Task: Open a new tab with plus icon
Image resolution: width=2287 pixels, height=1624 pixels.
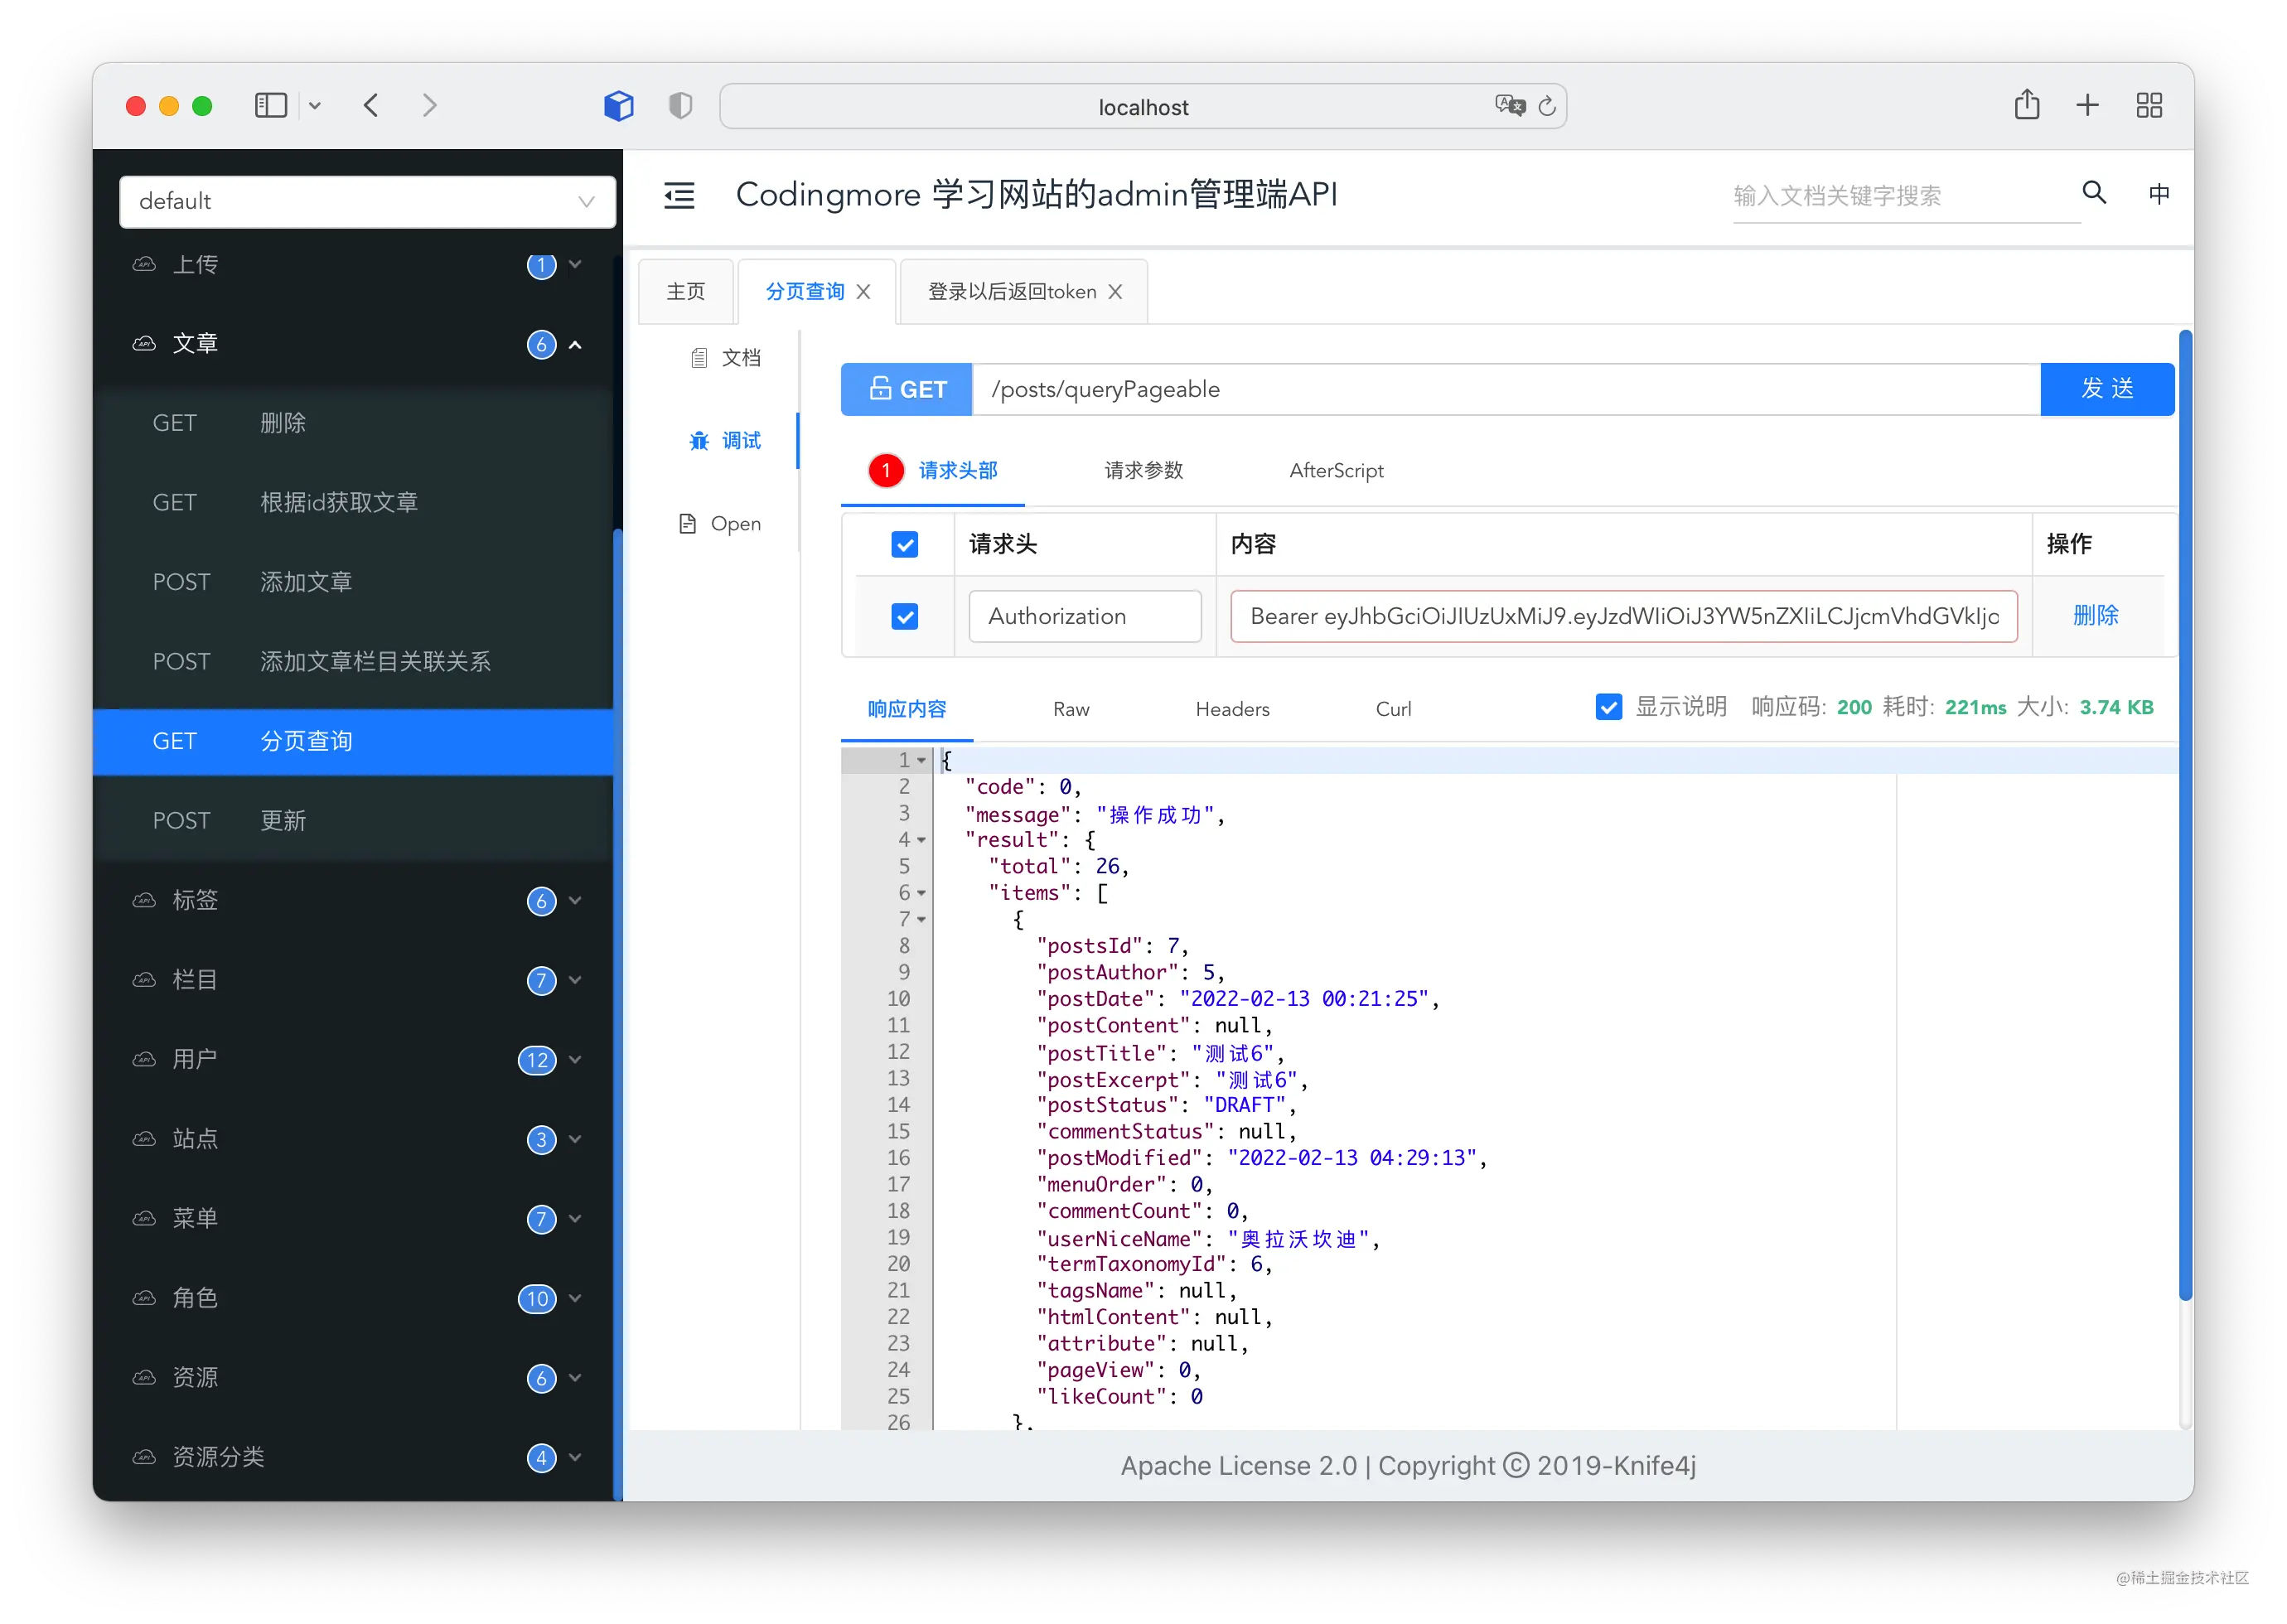Action: tap(2087, 106)
